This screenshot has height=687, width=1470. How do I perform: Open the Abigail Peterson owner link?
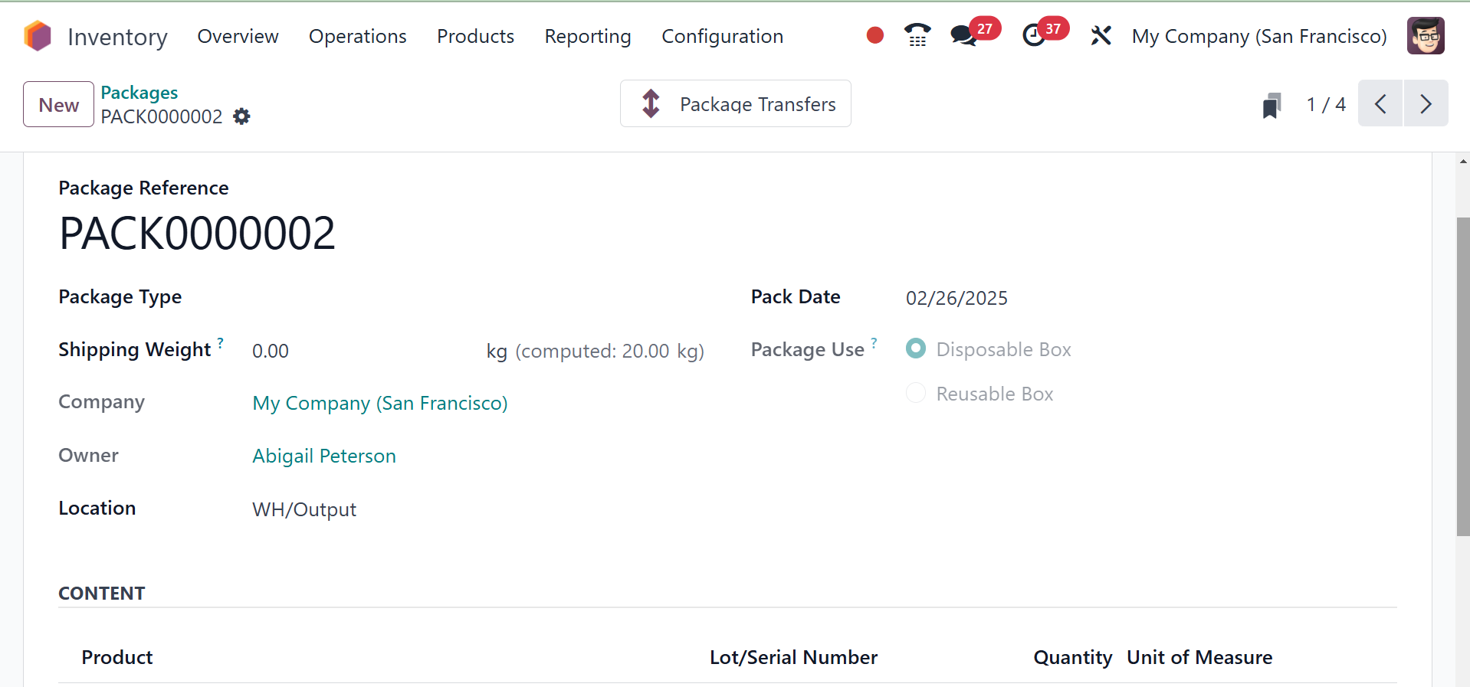[324, 456]
